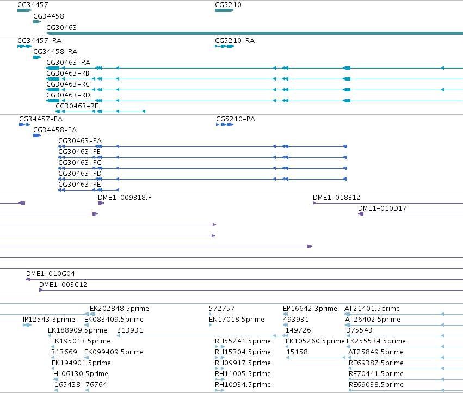Image resolution: width=463 pixels, height=393 pixels.
Task: Select the 572757 feature label
Action: 222,309
